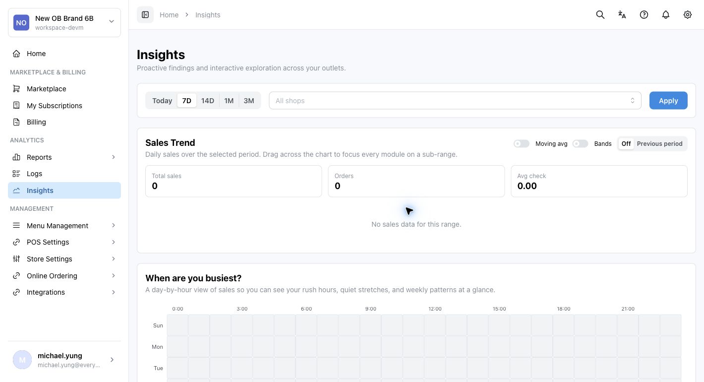Click the Avg check card
The image size is (704, 382).
(x=599, y=181)
